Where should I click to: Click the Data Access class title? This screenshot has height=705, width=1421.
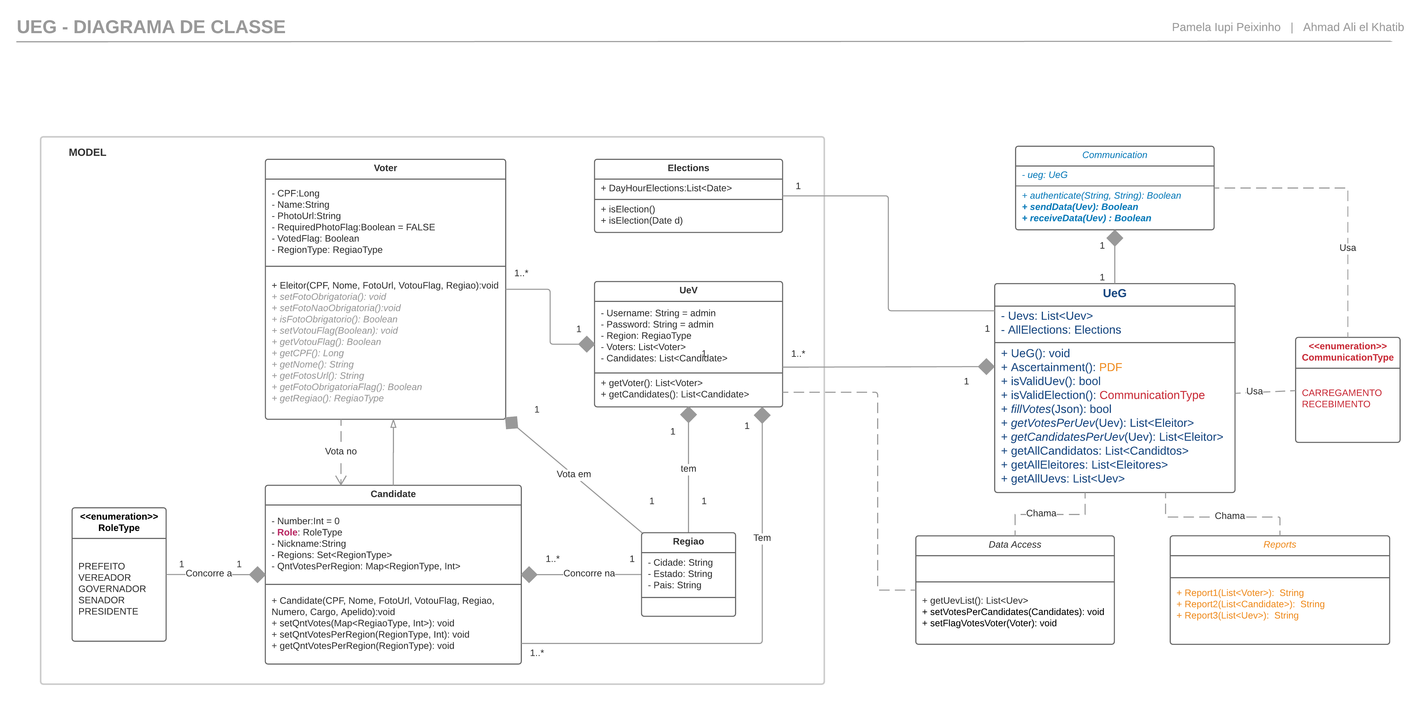(1014, 545)
